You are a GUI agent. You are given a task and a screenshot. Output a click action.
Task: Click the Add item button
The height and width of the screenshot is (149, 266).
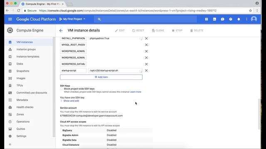[x=101, y=77]
